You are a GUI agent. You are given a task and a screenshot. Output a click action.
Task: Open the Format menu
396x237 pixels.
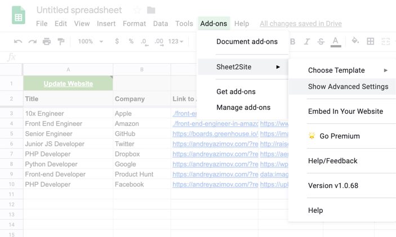click(135, 24)
